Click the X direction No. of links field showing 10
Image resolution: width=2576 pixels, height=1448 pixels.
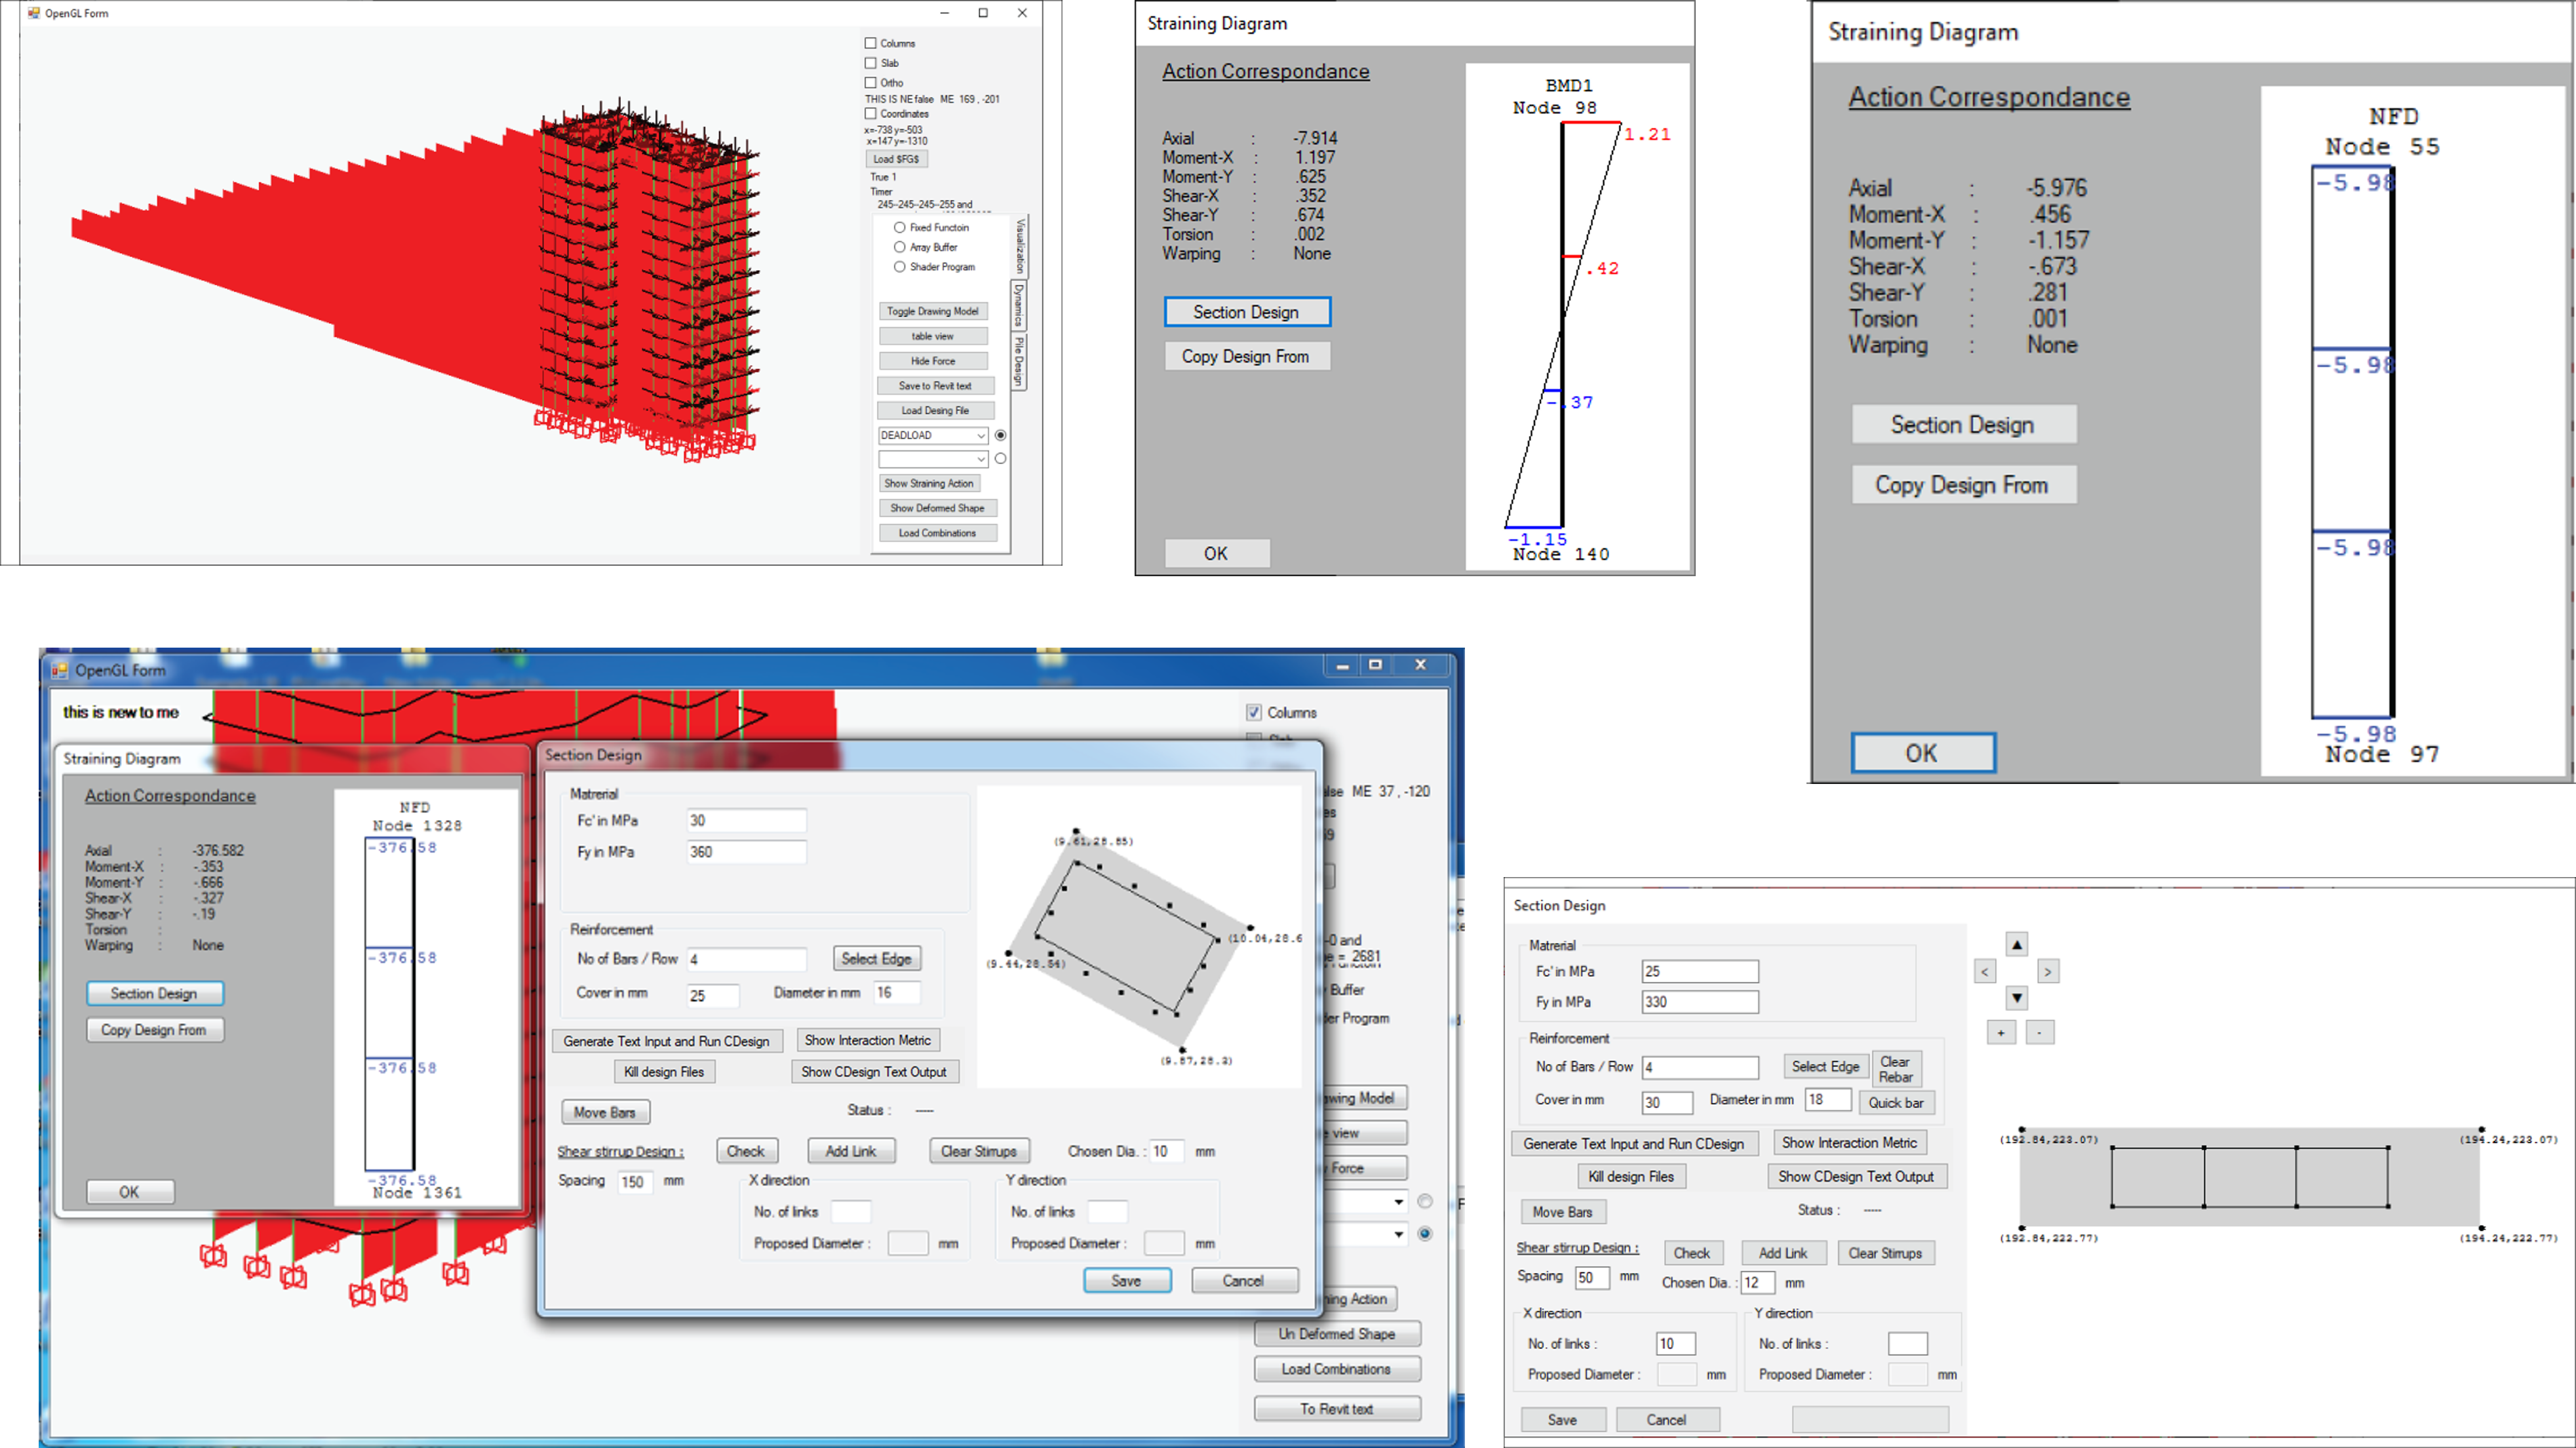1676,1345
